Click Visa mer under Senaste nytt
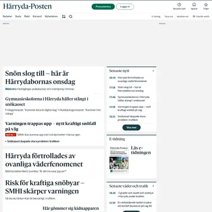The image size is (212, 212). click(131, 128)
